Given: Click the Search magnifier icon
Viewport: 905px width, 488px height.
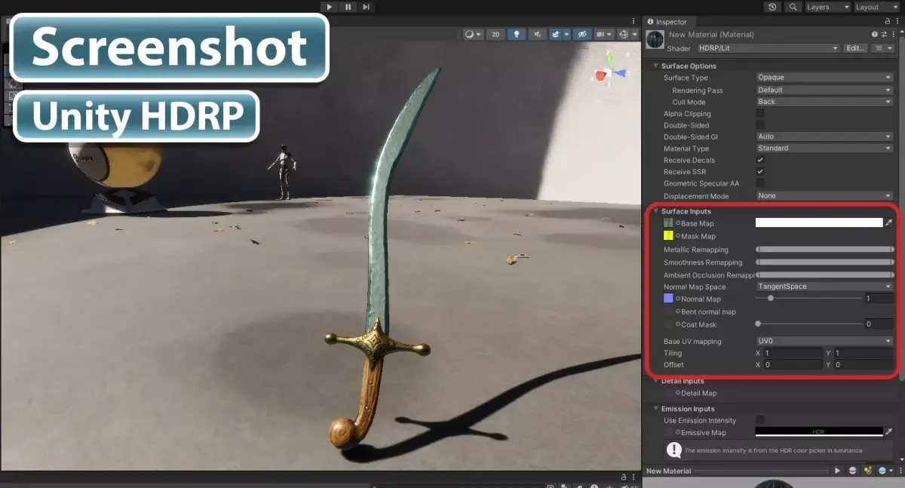Looking at the screenshot, I should click(793, 7).
